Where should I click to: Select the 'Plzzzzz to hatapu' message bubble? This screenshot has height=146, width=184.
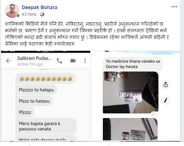coord(36,90)
